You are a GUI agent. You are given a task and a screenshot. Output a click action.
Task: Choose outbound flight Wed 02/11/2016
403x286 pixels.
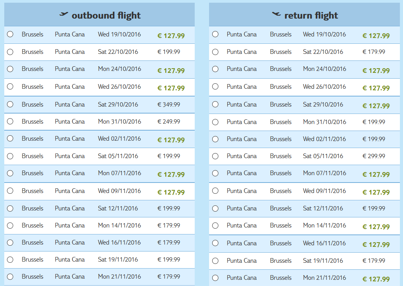coord(10,139)
